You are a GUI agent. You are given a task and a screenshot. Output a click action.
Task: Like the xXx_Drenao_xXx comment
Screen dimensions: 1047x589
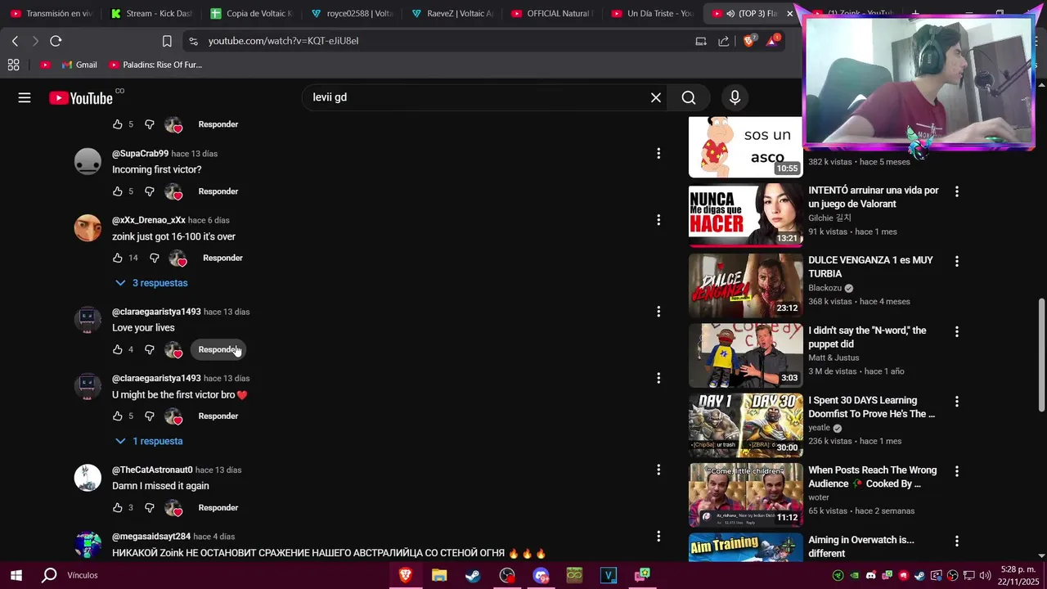(118, 258)
